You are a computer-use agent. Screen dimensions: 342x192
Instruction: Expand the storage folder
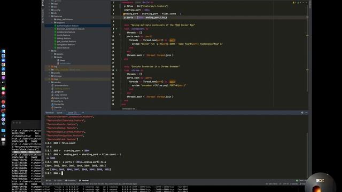(x=50, y=76)
